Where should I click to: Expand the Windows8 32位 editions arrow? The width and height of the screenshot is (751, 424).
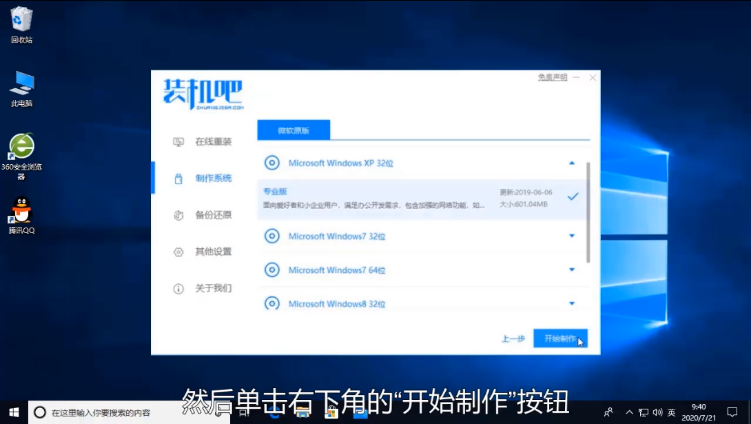571,303
